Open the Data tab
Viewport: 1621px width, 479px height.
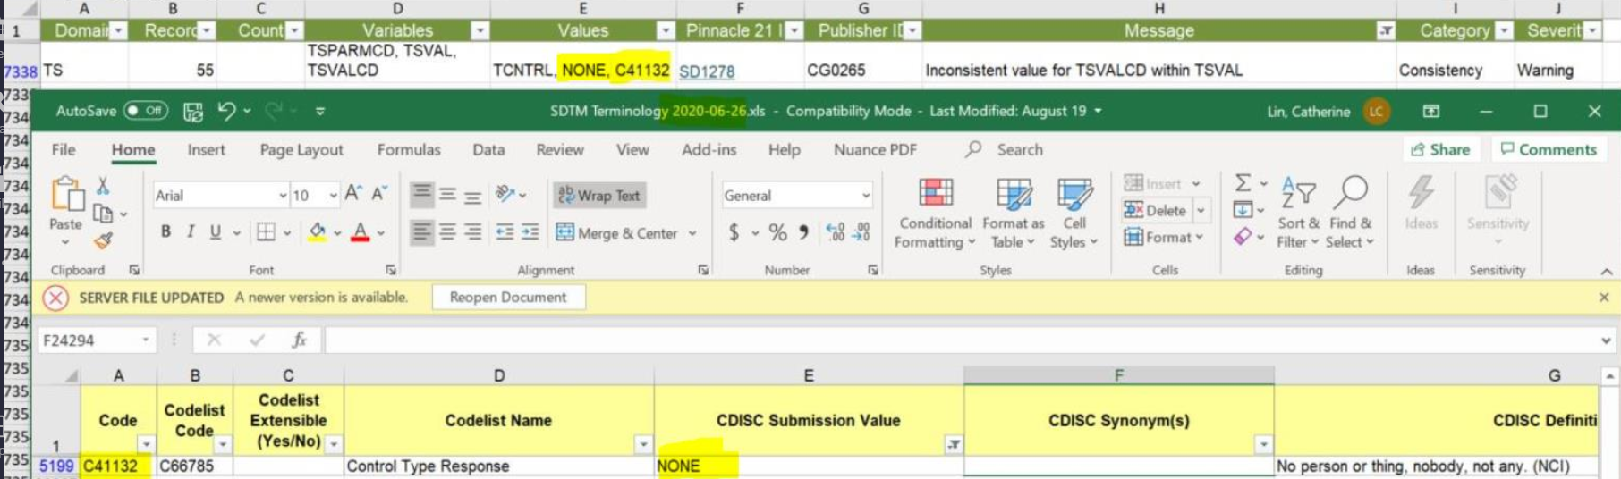488,149
